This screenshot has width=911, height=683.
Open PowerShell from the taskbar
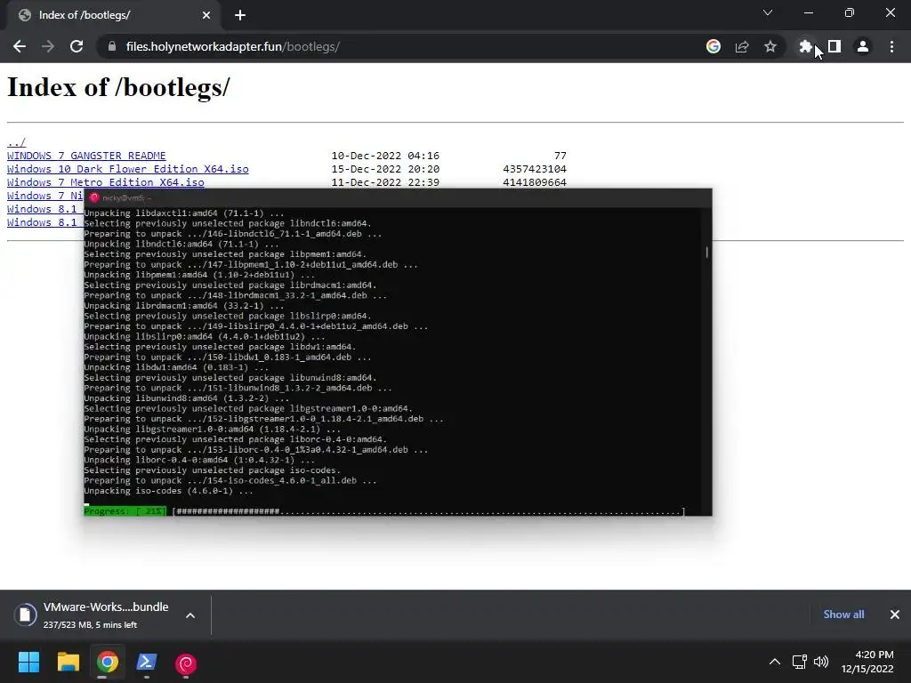pyautogui.click(x=147, y=662)
